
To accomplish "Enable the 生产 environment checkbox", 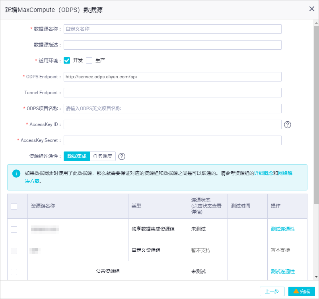I will coord(89,60).
